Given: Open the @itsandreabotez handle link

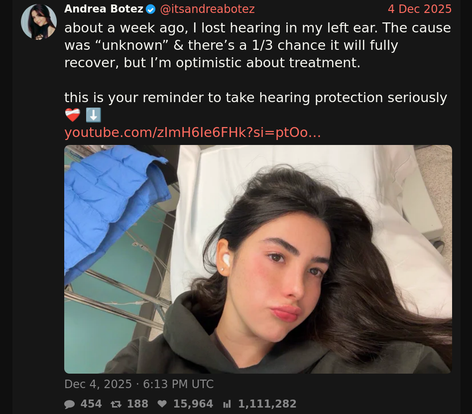Looking at the screenshot, I should (x=208, y=9).
